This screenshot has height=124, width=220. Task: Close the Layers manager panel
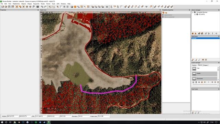point(219,63)
